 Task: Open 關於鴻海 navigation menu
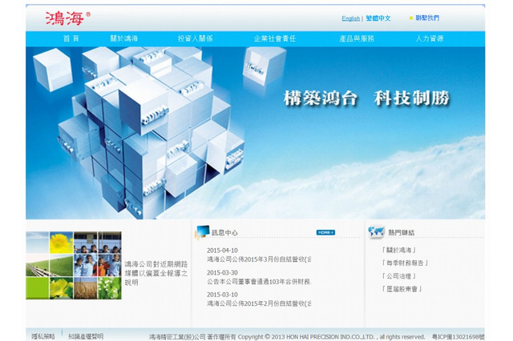(x=124, y=38)
